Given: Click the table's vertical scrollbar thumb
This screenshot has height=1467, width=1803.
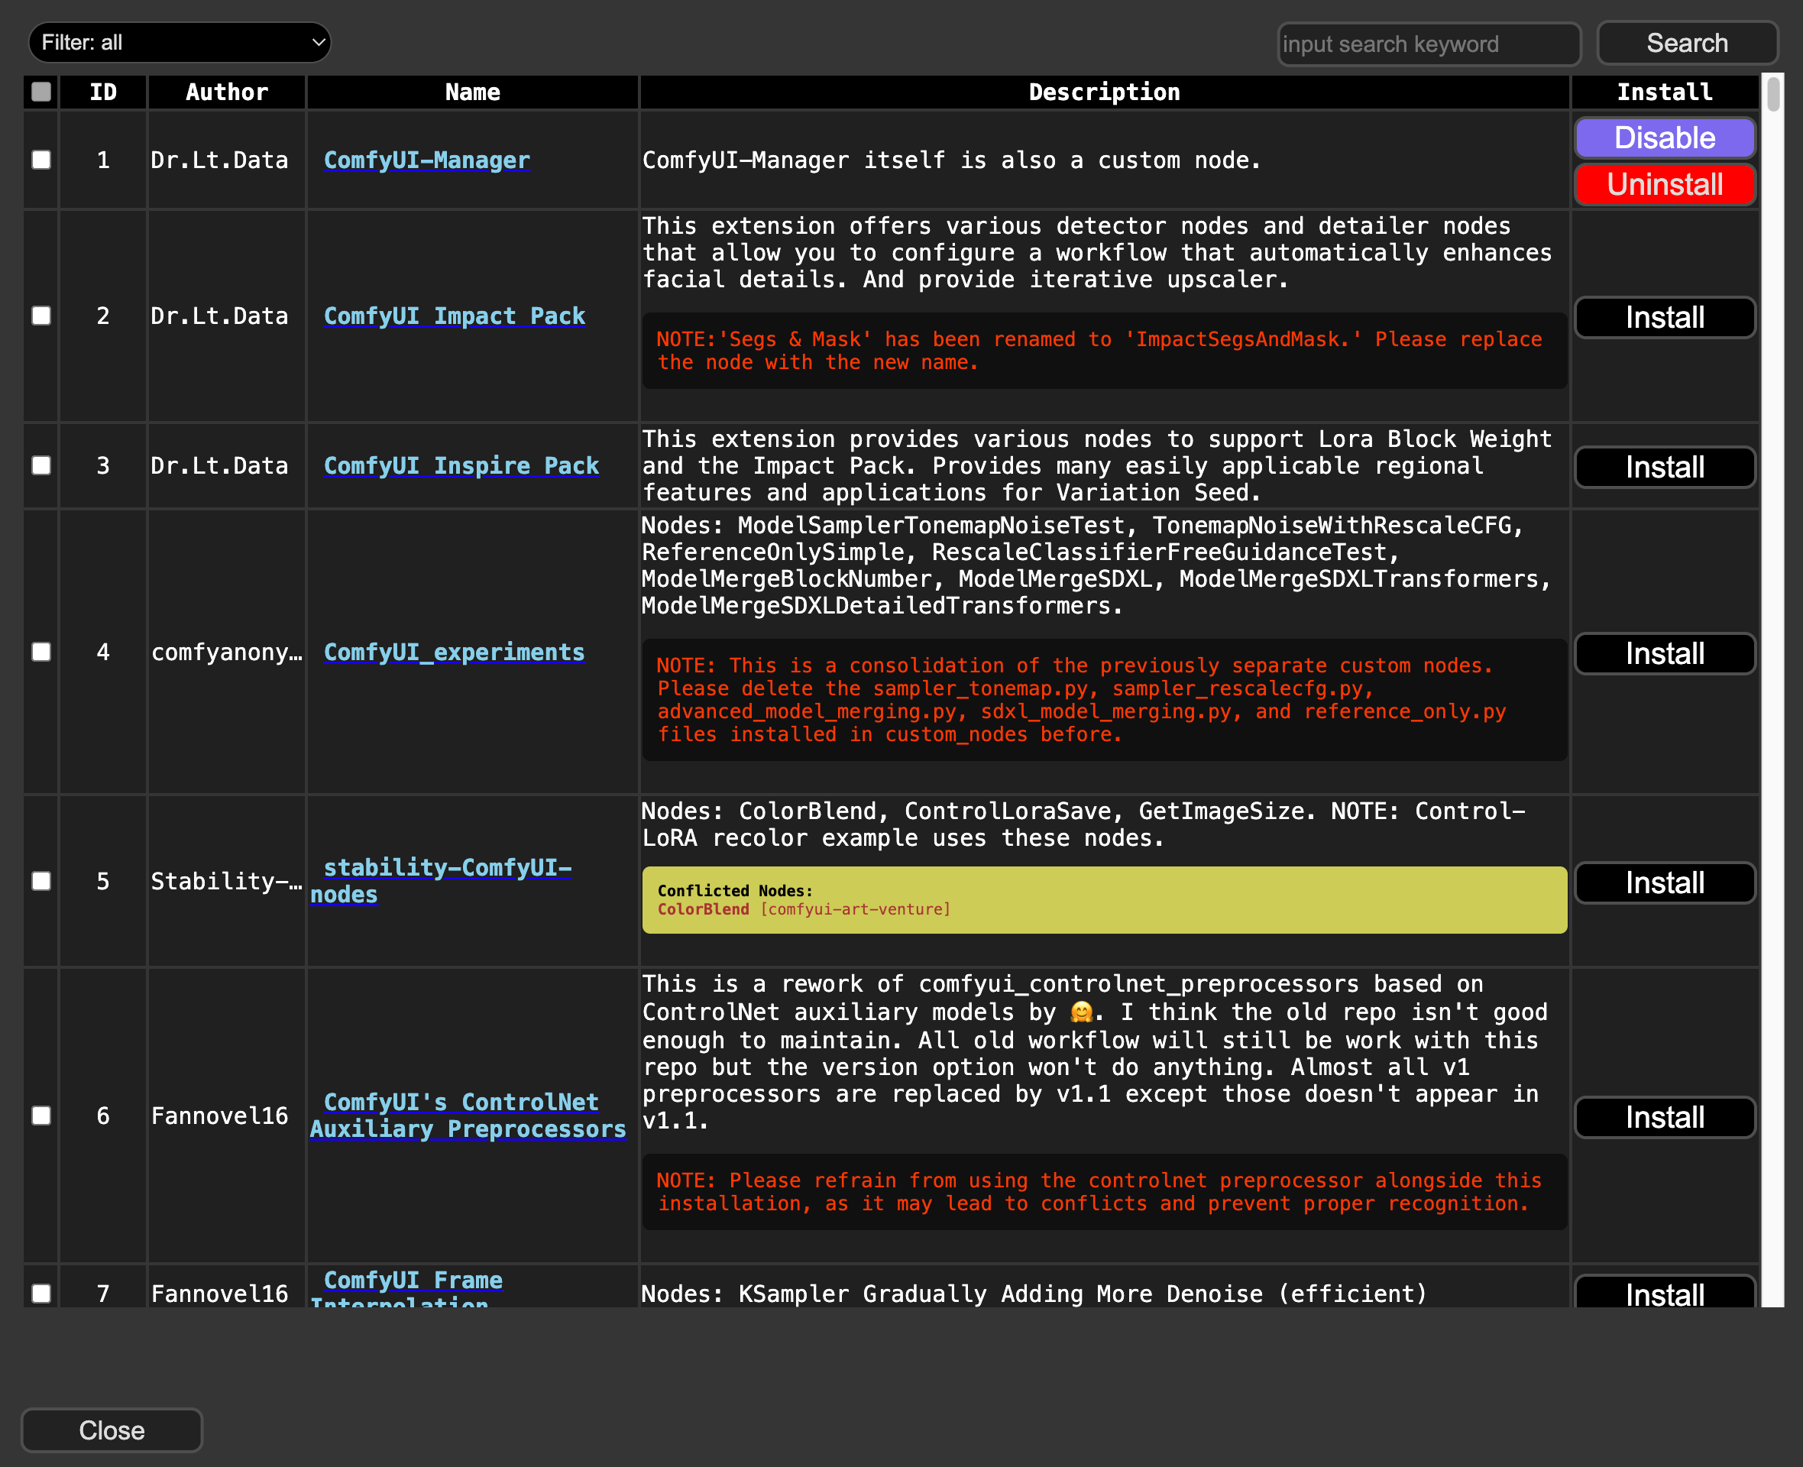Looking at the screenshot, I should coord(1772,94).
